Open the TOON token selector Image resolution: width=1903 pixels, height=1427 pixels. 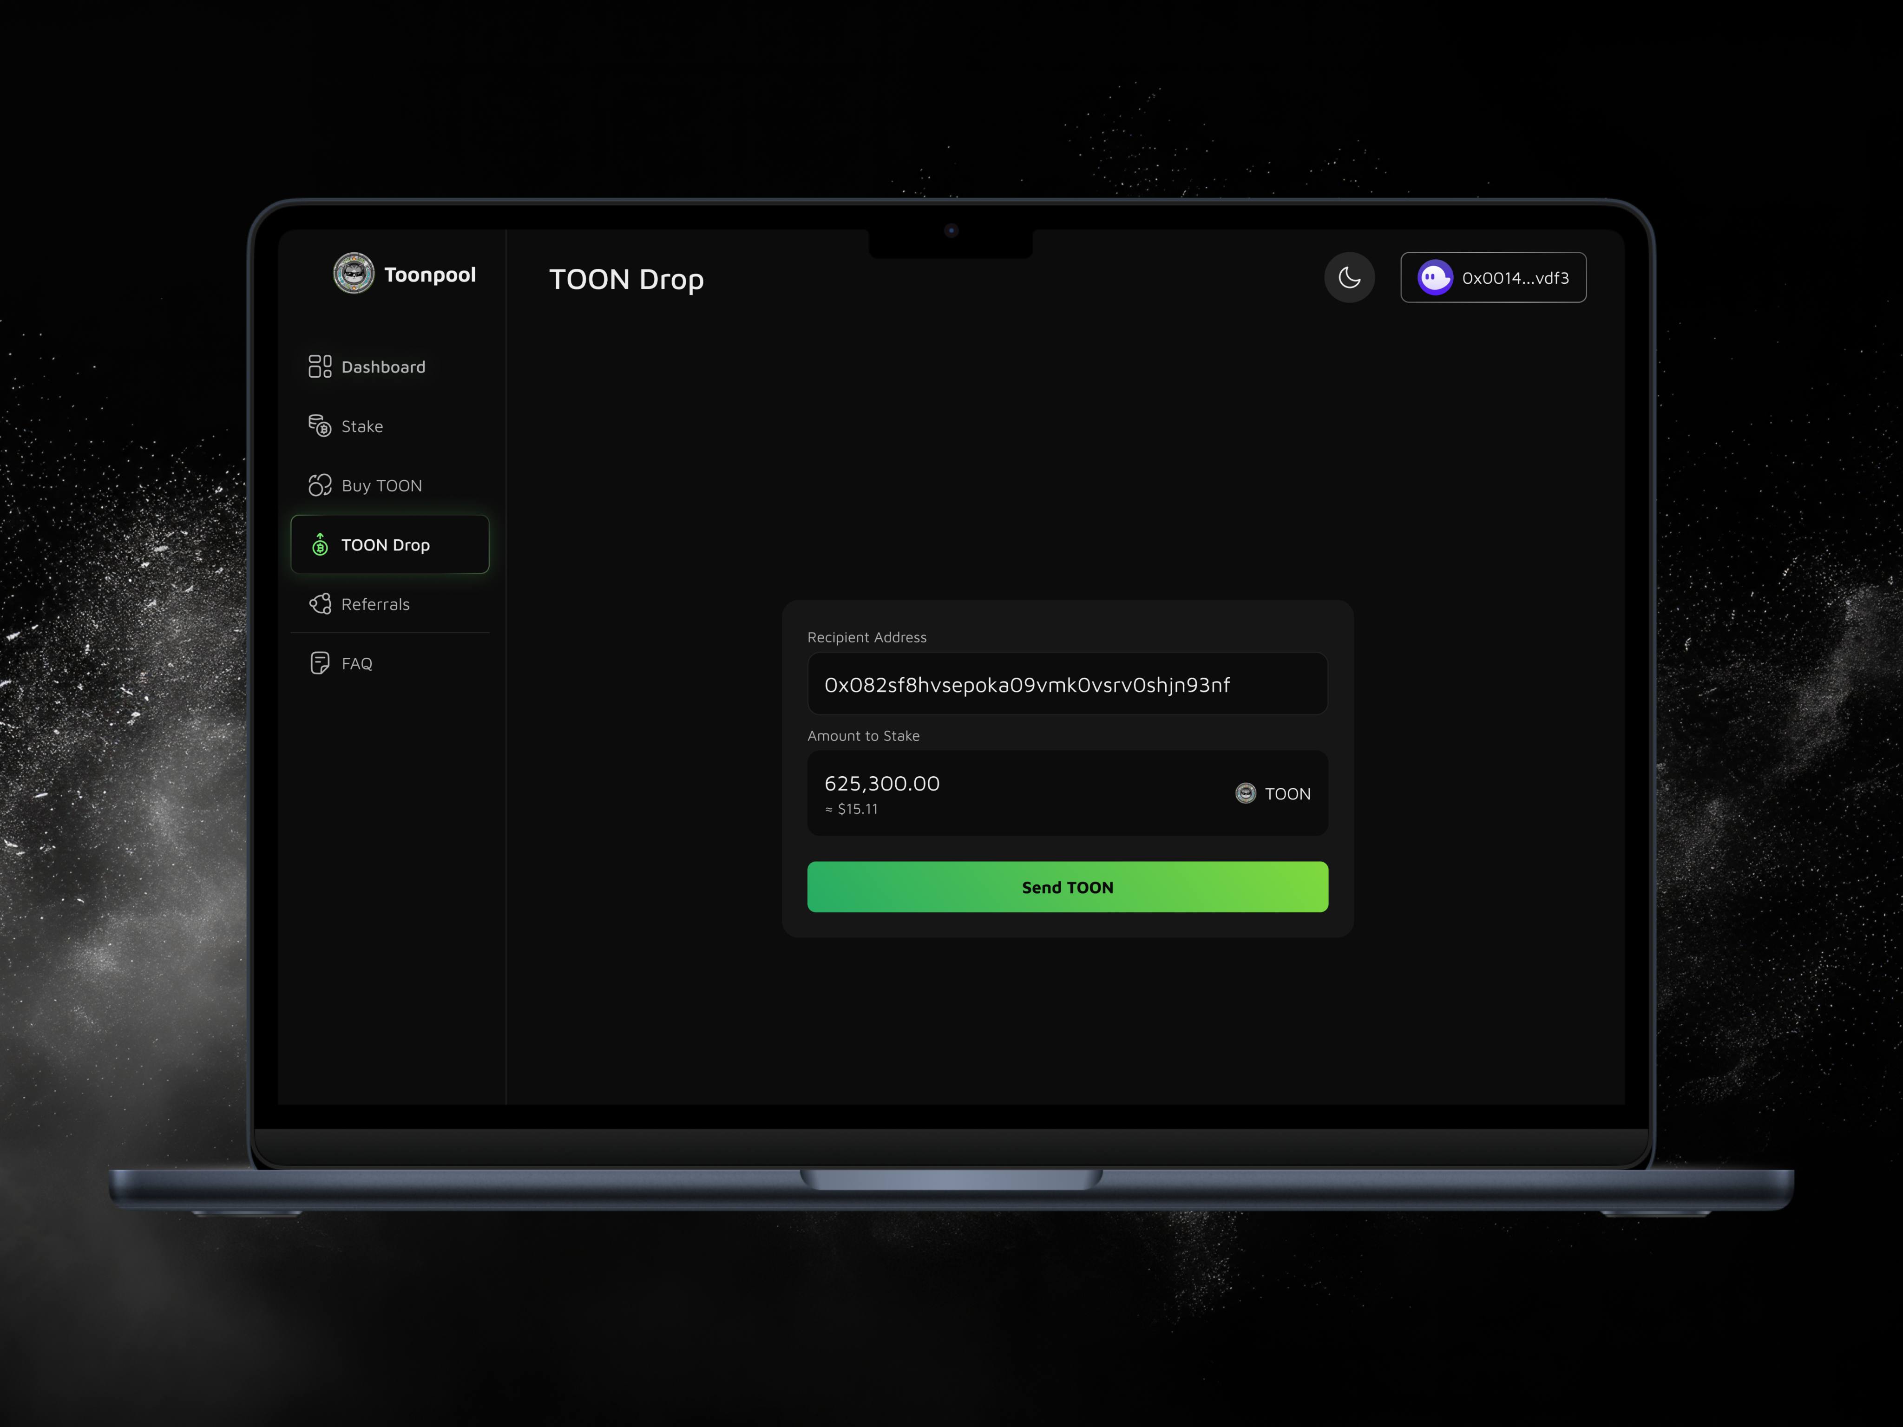pos(1273,793)
